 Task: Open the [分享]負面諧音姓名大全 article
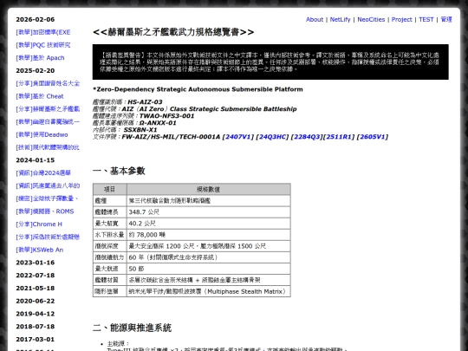tap(48, 83)
